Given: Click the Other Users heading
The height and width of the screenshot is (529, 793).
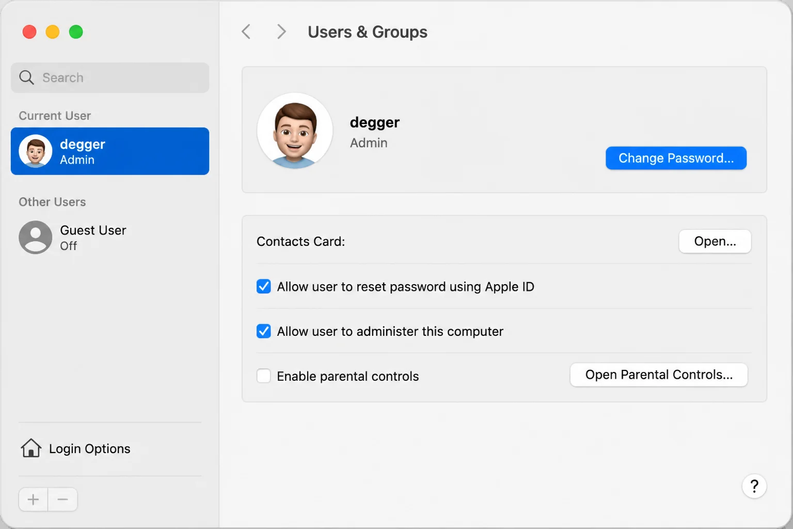Looking at the screenshot, I should click(x=52, y=202).
